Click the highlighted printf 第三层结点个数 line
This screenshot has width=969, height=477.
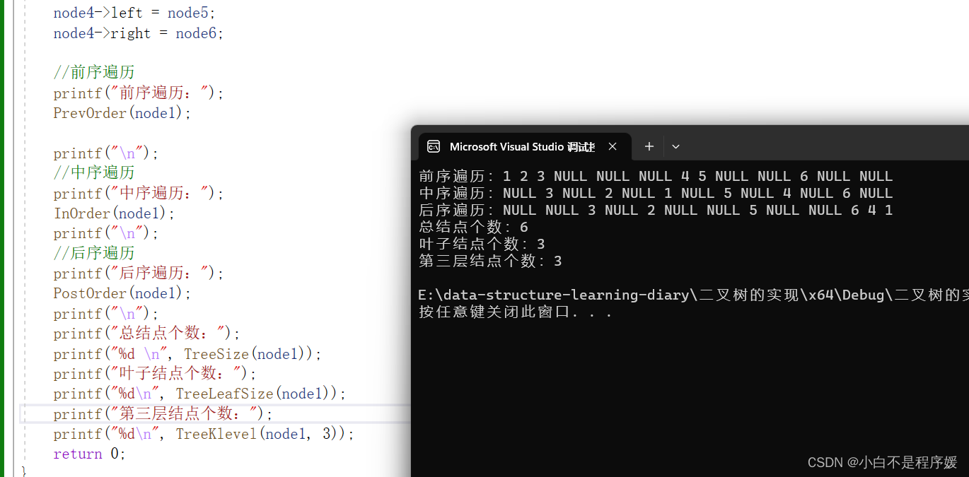163,413
